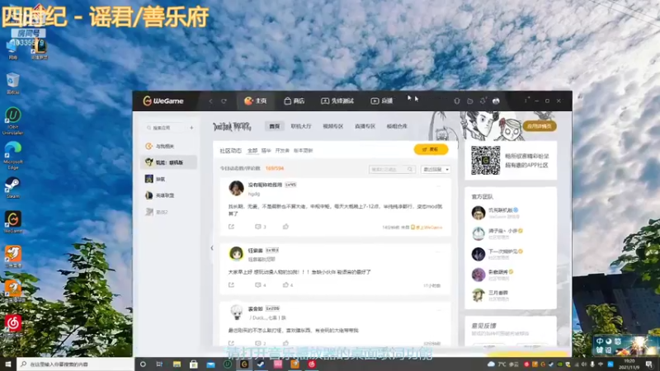
Task: Open comments on the first post
Action: 261,227
